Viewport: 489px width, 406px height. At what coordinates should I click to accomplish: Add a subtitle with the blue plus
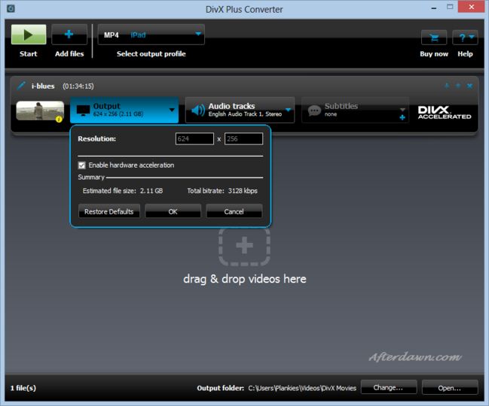click(402, 117)
